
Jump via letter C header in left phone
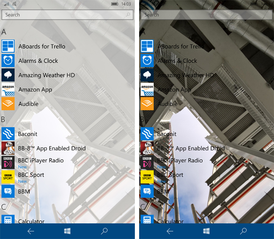point(3,207)
